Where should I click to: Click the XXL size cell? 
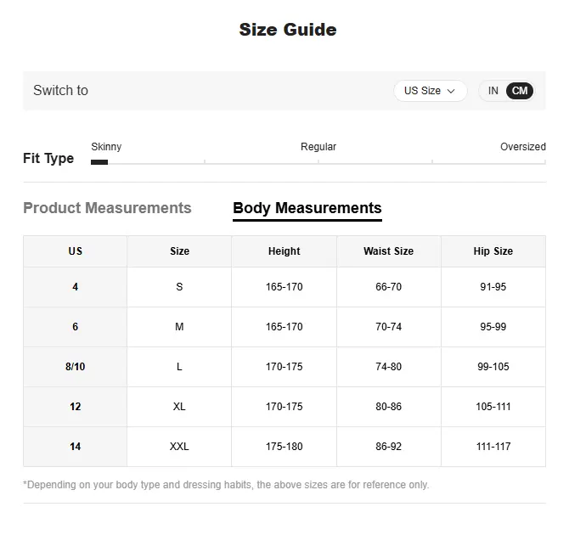(179, 447)
